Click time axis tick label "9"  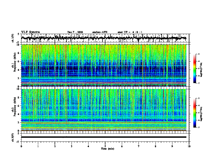pos(172,146)
